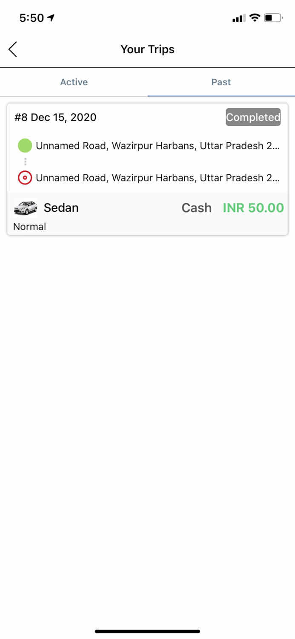
Task: Tap the cellular signal bars icon
Action: pyautogui.click(x=238, y=18)
